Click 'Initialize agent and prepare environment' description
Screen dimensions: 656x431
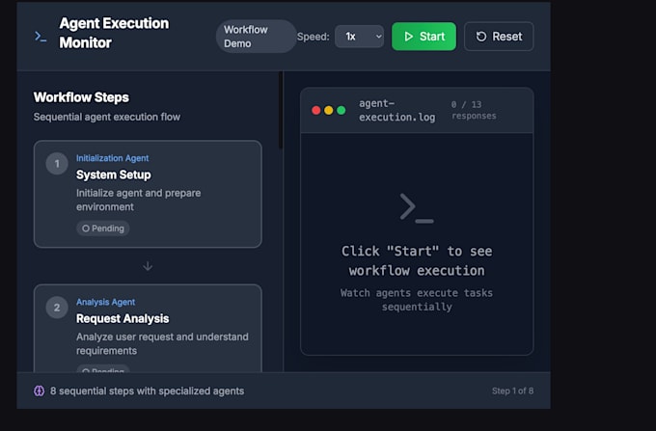[139, 200]
